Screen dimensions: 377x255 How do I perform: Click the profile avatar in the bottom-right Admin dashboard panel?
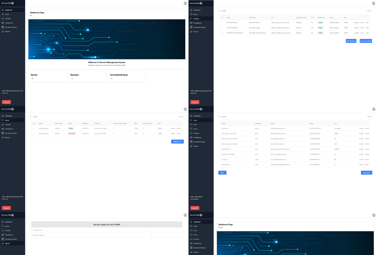click(374, 215)
